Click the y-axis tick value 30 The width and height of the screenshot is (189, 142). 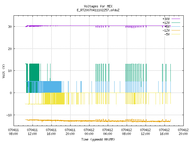pos(10,27)
